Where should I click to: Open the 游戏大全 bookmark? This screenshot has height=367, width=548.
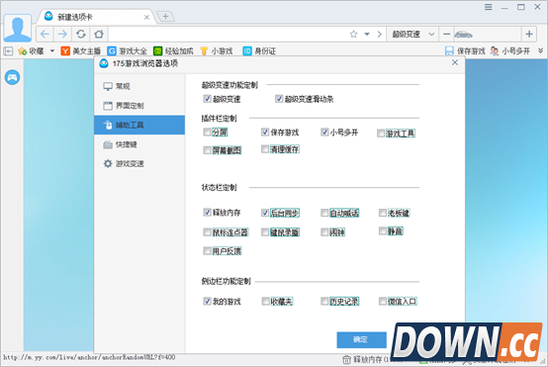point(127,51)
